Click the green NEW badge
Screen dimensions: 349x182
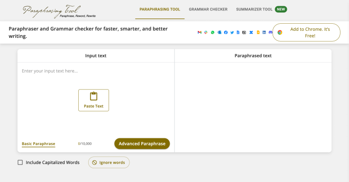tap(281, 9)
